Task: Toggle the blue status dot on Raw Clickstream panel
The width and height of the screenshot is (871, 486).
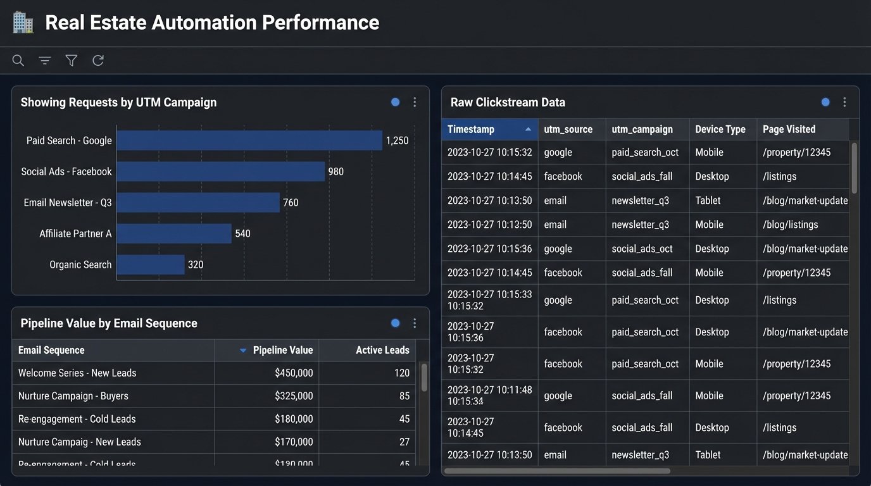Action: coord(825,103)
